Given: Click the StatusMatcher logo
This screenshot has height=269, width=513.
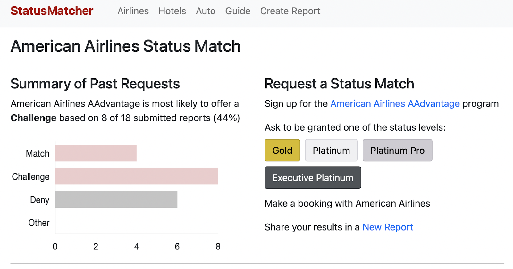Looking at the screenshot, I should pyautogui.click(x=52, y=11).
